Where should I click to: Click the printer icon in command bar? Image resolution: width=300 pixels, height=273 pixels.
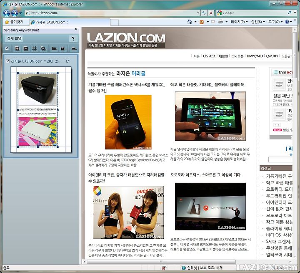[220, 22]
